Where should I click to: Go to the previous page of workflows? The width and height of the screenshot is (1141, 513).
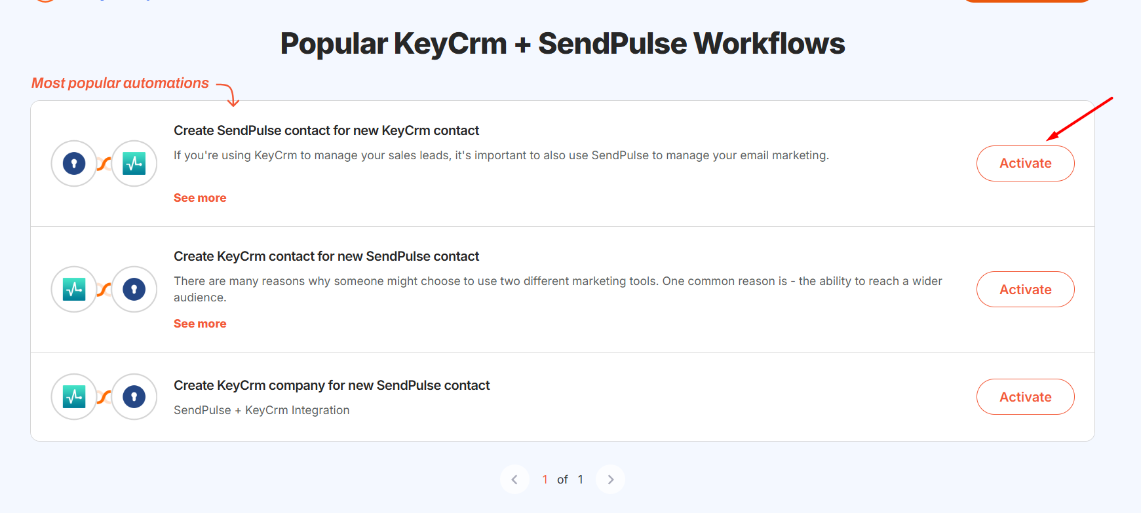point(514,480)
